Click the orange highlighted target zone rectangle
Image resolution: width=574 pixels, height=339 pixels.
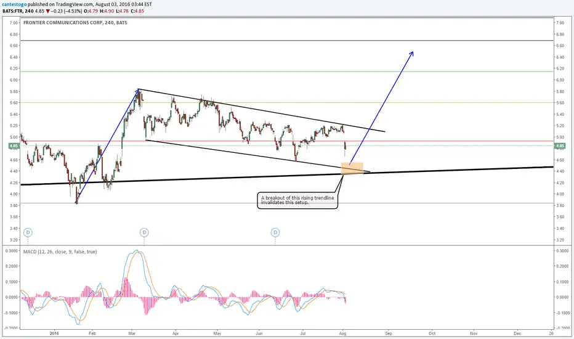coord(352,168)
